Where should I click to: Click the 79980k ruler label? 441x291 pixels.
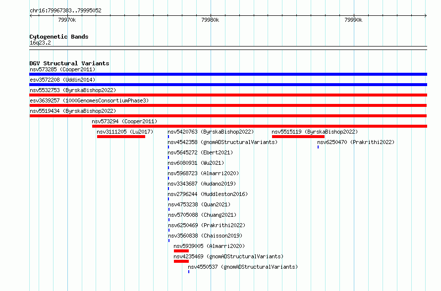[210, 20]
